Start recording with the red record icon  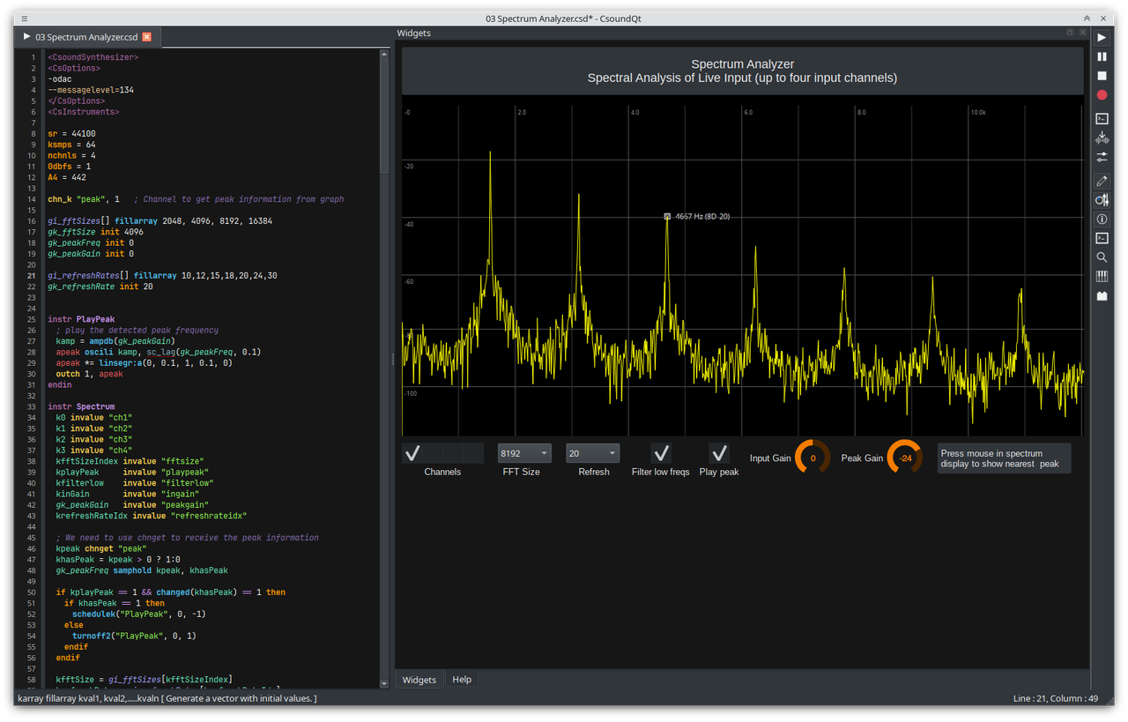point(1102,95)
